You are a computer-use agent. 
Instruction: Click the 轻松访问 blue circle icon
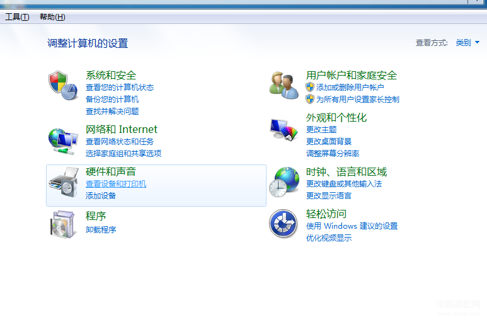(x=284, y=224)
